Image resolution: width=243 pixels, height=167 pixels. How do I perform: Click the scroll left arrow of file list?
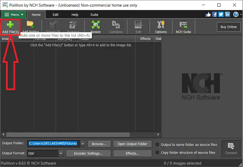point(4,134)
